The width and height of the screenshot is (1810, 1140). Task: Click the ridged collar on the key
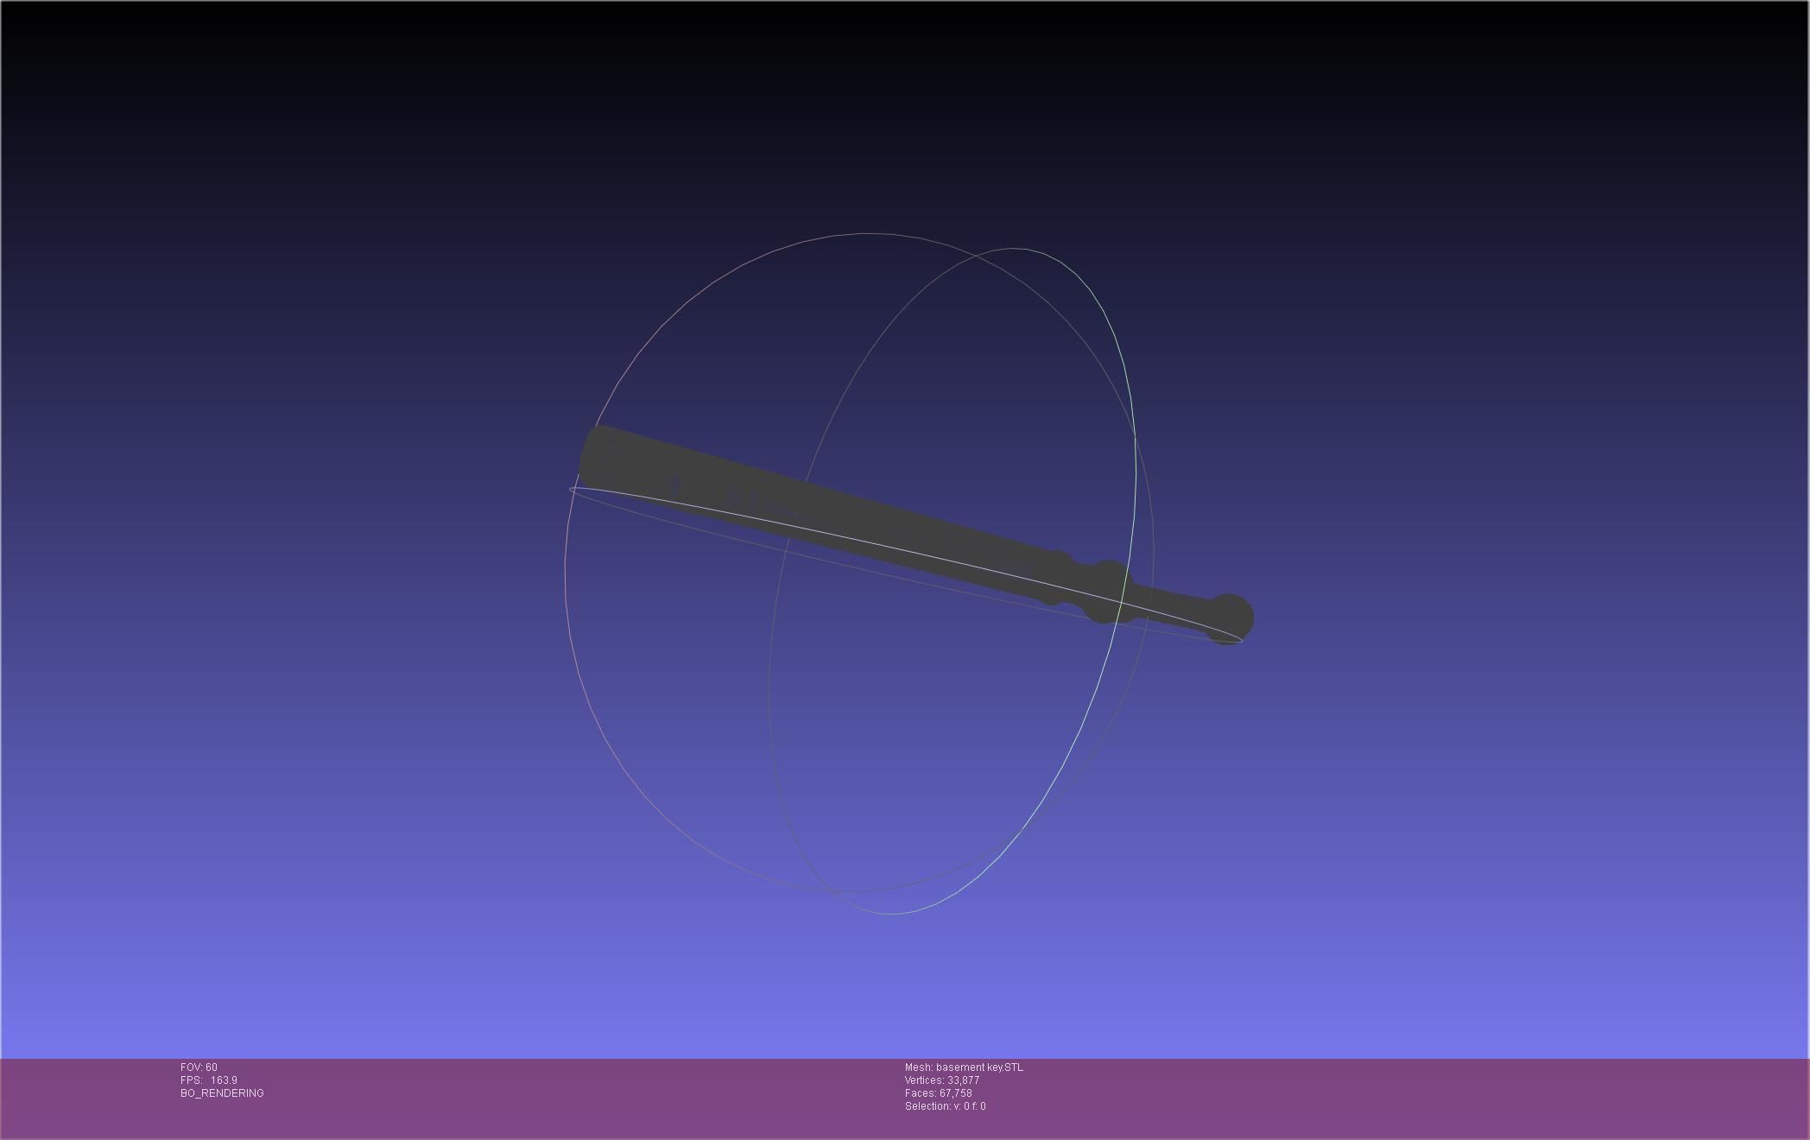(x=1095, y=585)
